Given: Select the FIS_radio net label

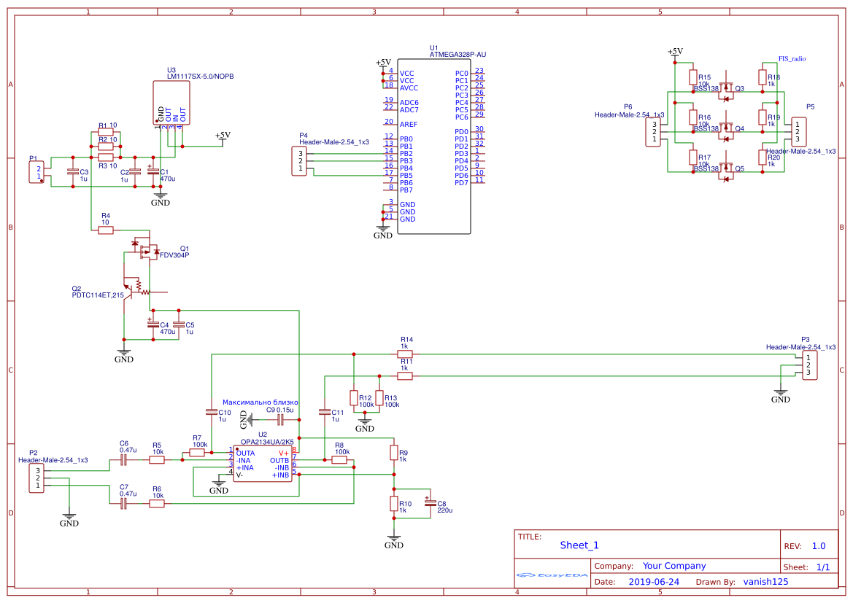Looking at the screenshot, I should (792, 58).
